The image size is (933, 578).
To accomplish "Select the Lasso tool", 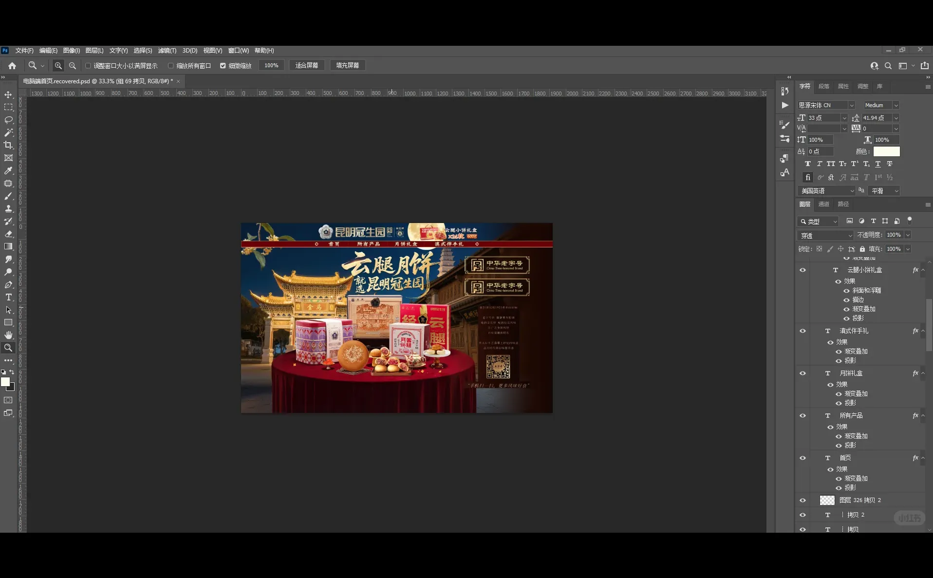I will [x=8, y=120].
